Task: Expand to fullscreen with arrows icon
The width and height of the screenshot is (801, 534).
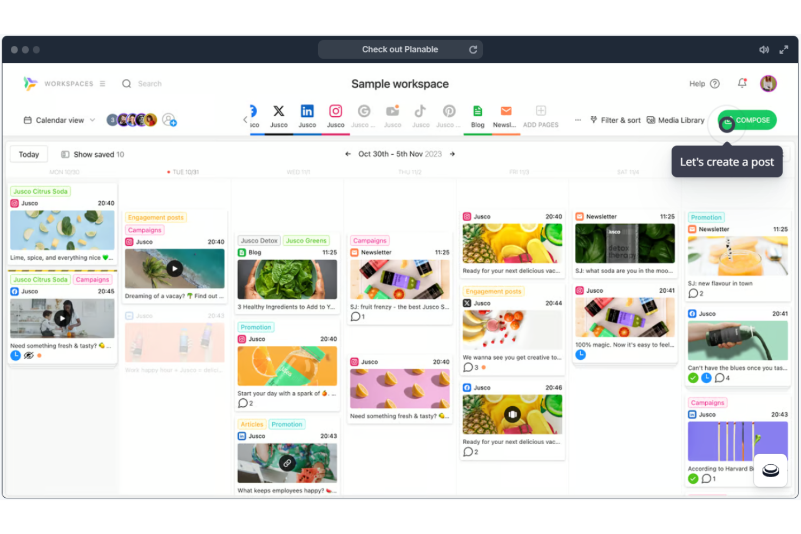Action: click(784, 50)
